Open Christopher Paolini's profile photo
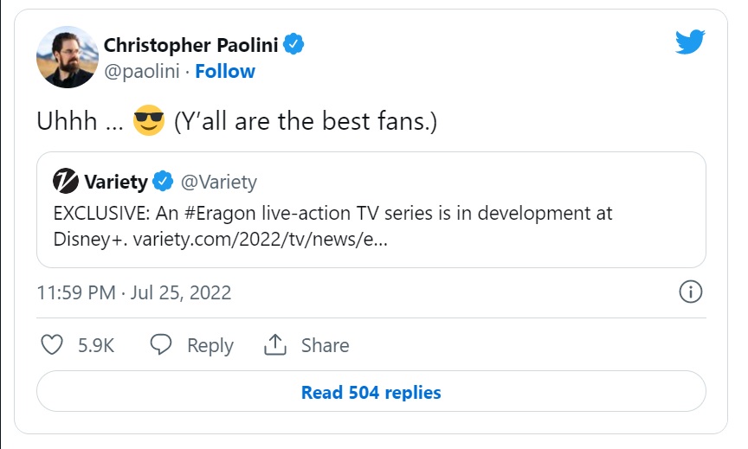The image size is (748, 449). pyautogui.click(x=68, y=57)
